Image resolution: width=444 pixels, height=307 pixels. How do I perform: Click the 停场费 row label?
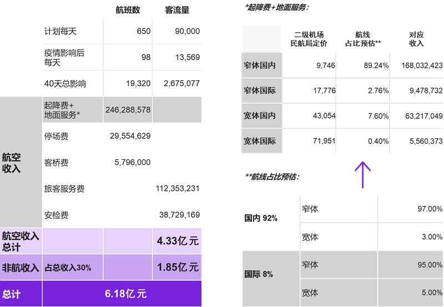point(57,136)
